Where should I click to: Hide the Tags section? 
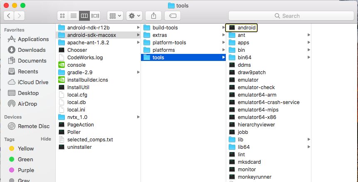point(46,139)
